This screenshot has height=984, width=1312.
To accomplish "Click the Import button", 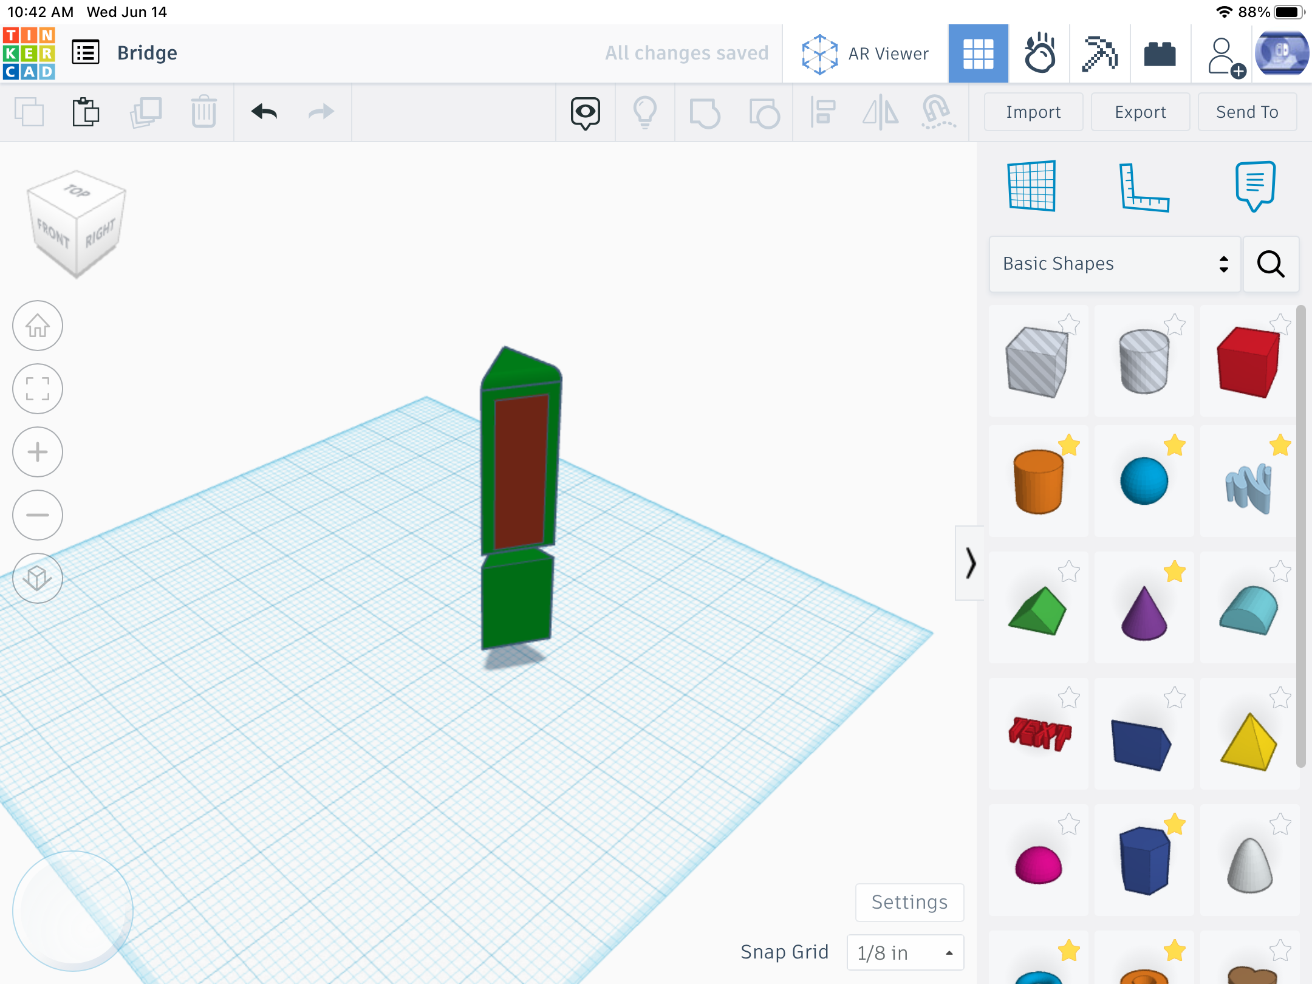I will pos(1033,112).
